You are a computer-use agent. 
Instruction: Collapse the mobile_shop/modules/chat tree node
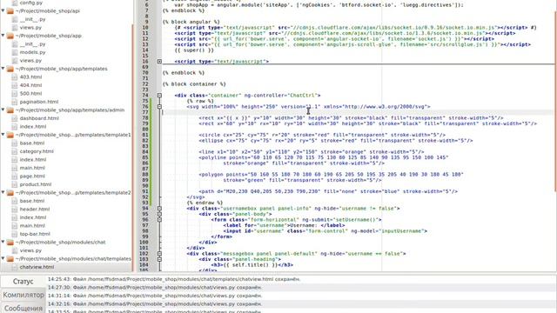coord(3,243)
